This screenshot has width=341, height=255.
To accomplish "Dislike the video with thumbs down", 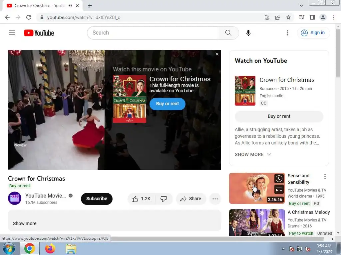I will tap(164, 199).
